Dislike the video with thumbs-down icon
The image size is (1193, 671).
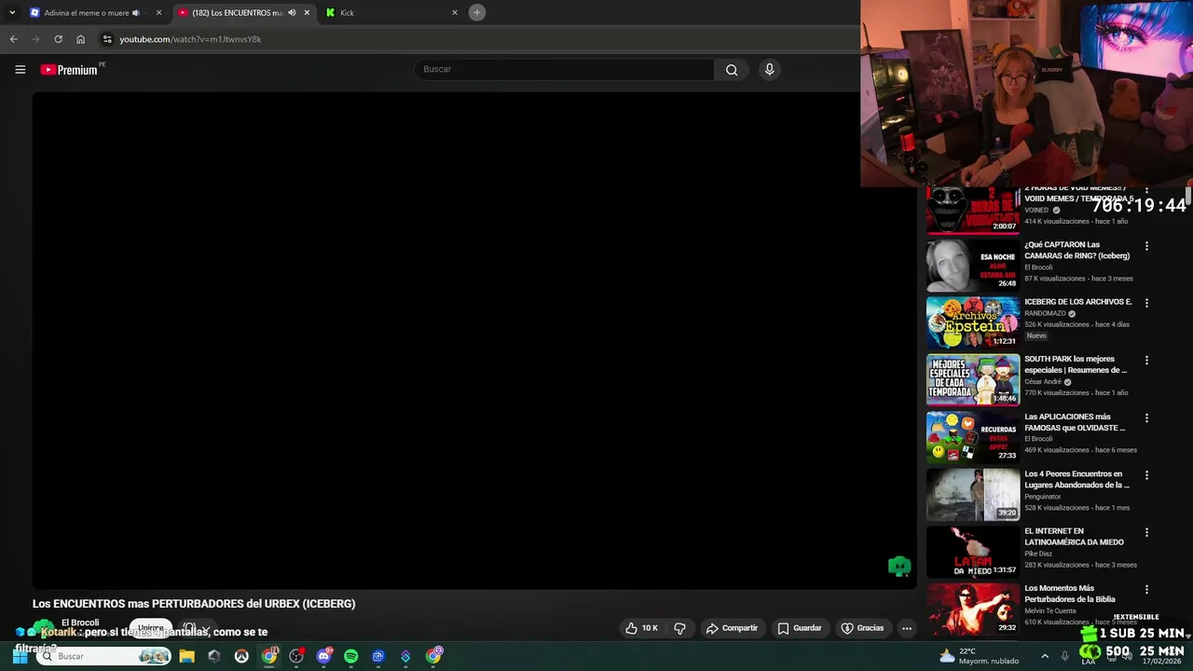click(679, 628)
